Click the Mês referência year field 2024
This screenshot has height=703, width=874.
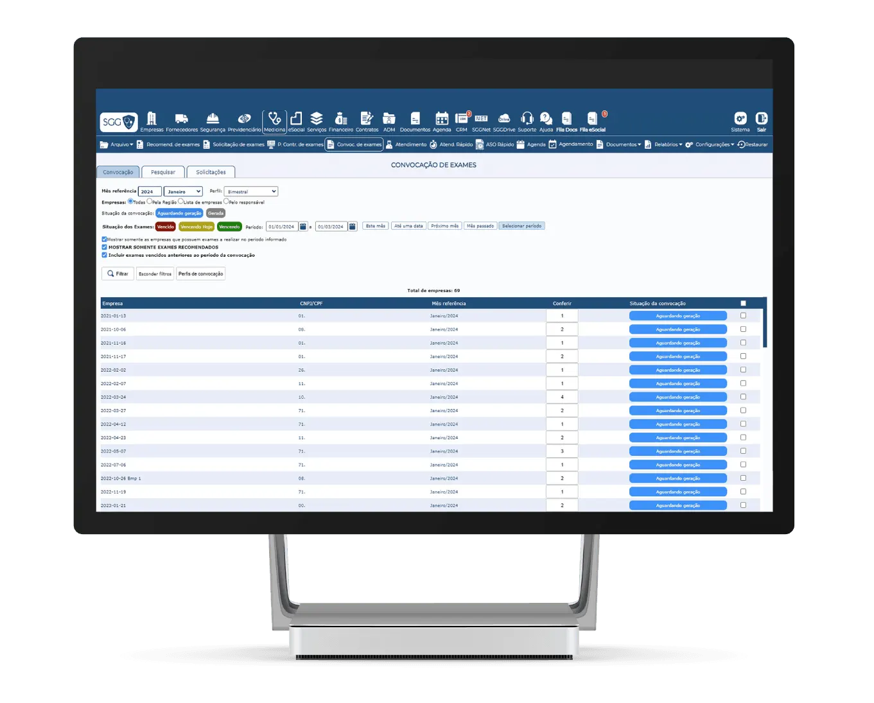[x=150, y=191]
